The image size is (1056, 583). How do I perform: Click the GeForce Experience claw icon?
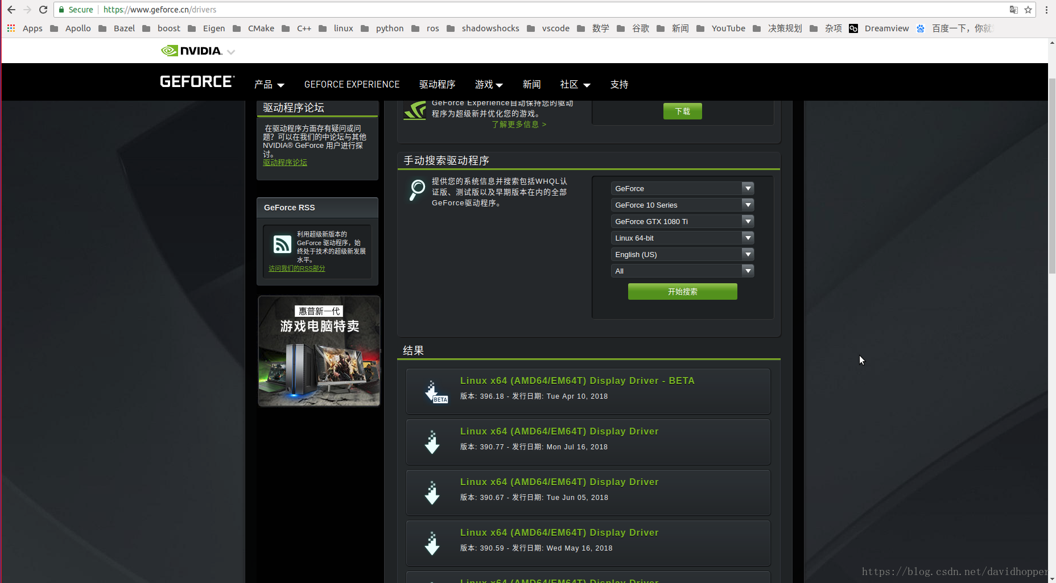point(415,110)
